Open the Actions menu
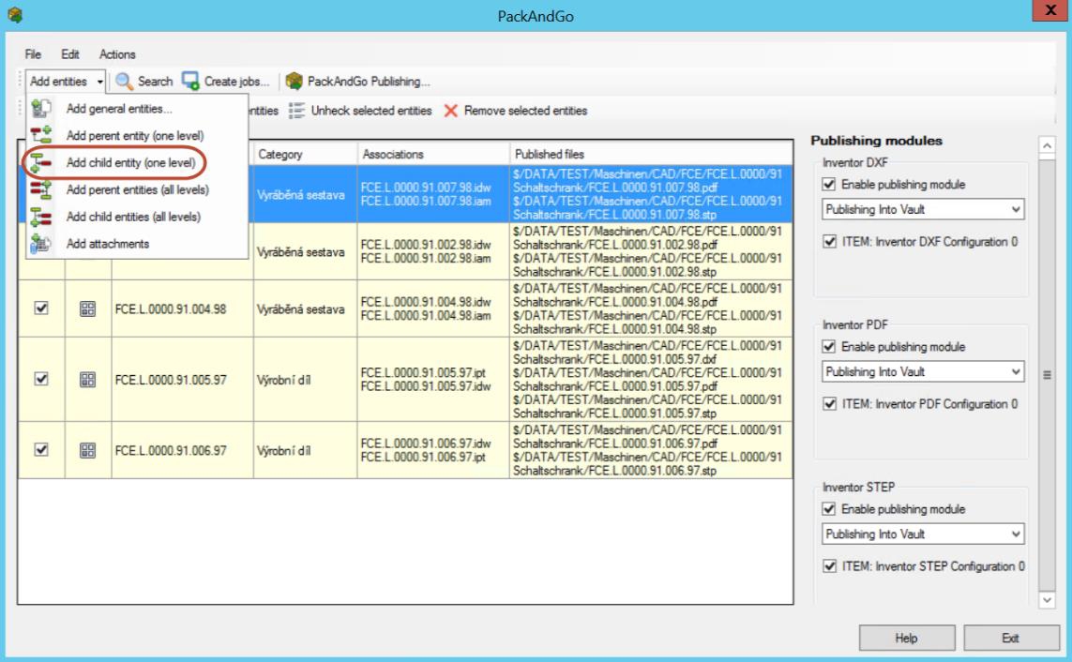 (117, 54)
